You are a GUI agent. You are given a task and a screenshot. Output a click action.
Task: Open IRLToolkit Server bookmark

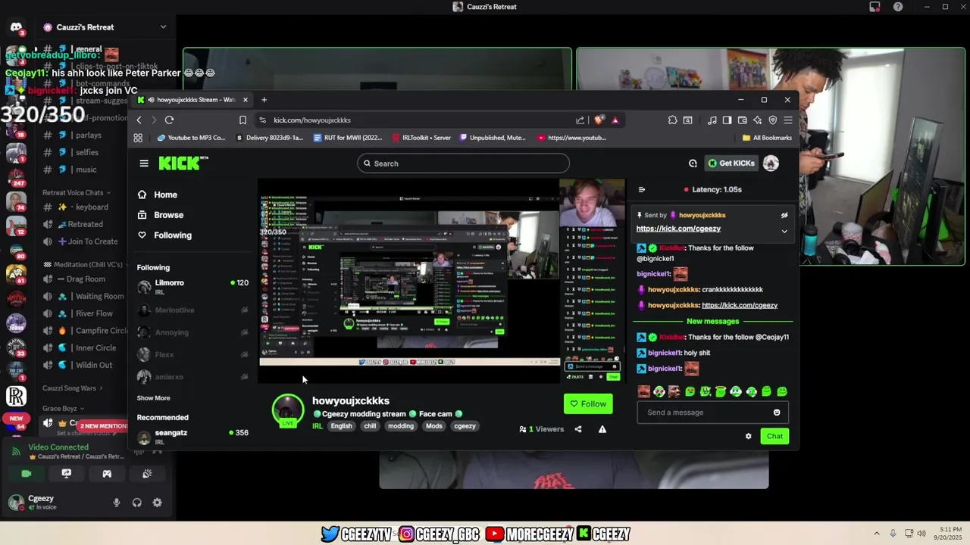point(421,138)
